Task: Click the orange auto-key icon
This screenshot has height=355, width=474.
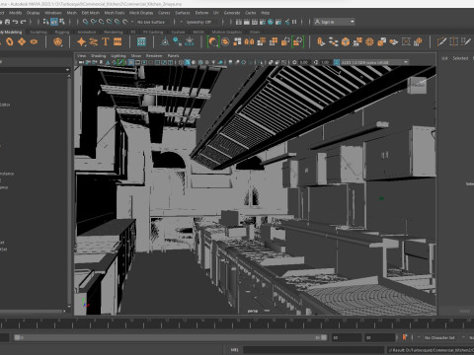Action: (405, 337)
